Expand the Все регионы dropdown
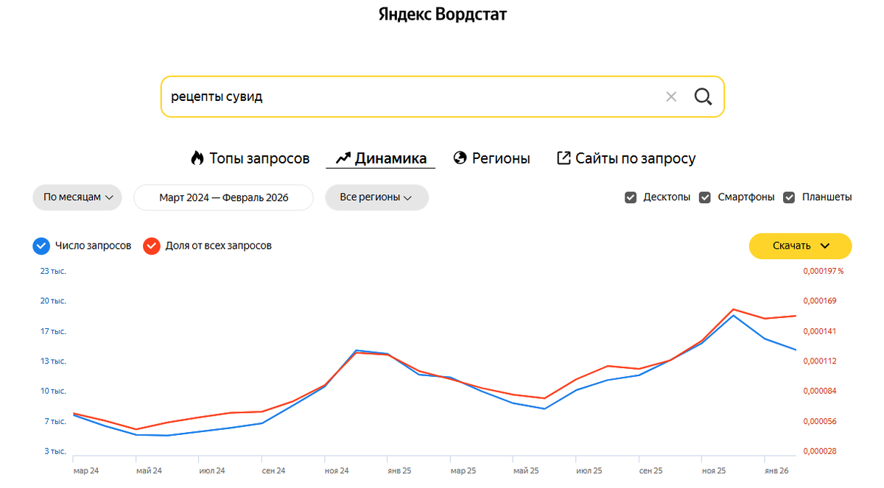Screen dimensions: 884x488 point(376,197)
